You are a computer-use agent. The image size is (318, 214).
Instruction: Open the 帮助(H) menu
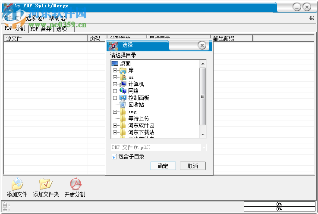point(57,18)
